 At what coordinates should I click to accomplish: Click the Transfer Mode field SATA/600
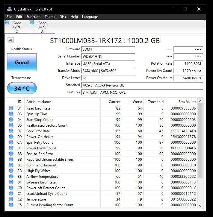click(x=108, y=71)
